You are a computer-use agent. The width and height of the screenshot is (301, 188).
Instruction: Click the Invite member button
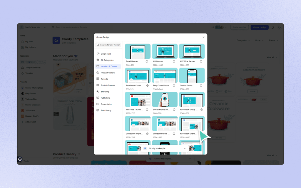click(239, 27)
